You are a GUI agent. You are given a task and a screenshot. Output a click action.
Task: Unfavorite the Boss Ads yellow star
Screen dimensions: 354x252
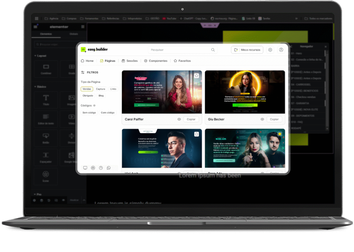tap(279, 134)
